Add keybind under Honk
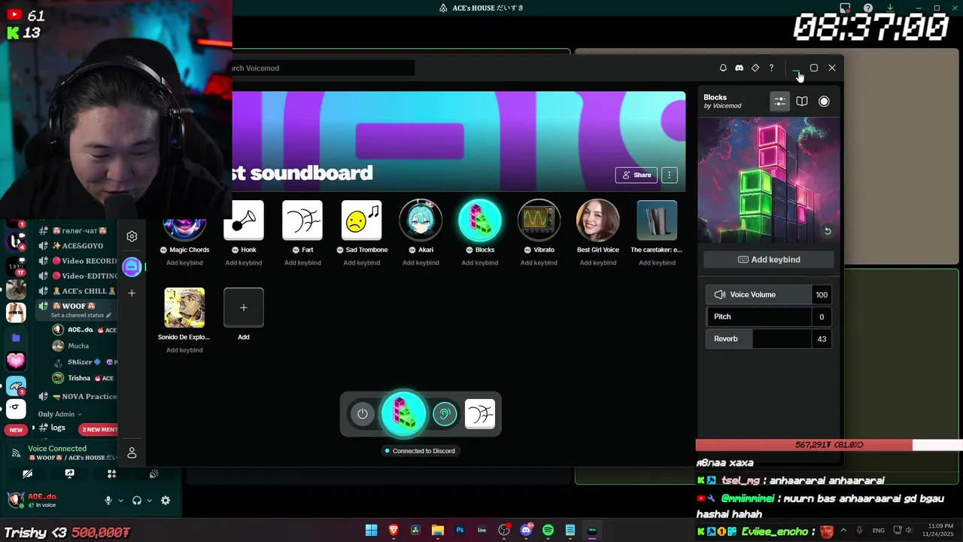 (244, 263)
